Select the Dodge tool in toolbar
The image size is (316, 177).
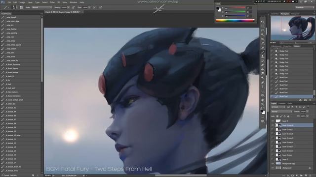tap(262, 78)
